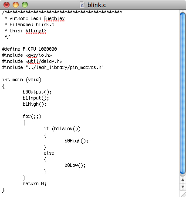
Task: Click the util/delay.h include line
Action: [32, 62]
